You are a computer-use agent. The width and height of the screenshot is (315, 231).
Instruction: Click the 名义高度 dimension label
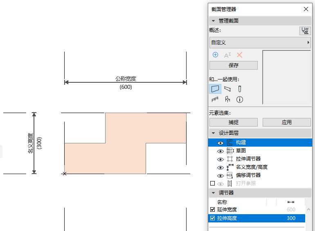(x=30, y=143)
